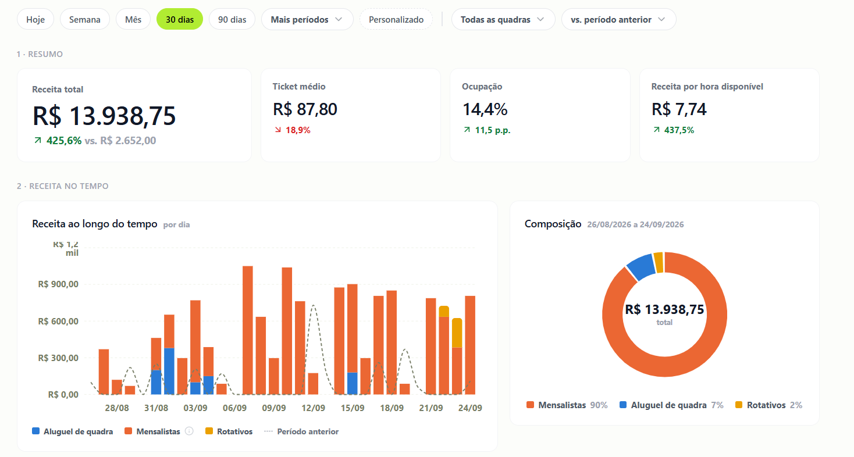
Task: Open the Mais períodos dropdown
Action: (307, 19)
